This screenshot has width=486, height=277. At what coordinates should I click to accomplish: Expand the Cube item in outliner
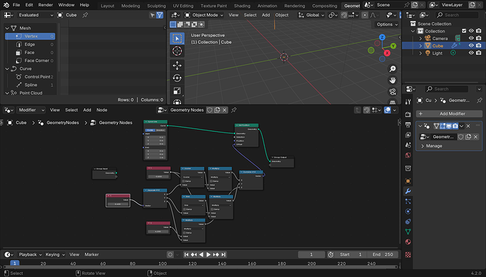click(420, 46)
